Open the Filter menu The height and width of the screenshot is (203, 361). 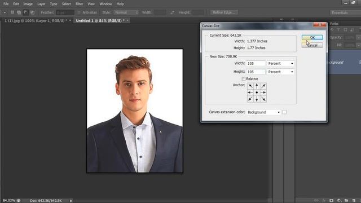pos(79,4)
